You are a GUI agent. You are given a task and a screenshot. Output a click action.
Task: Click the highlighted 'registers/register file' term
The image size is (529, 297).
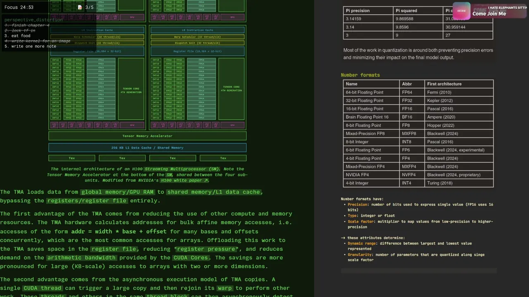click(87, 200)
